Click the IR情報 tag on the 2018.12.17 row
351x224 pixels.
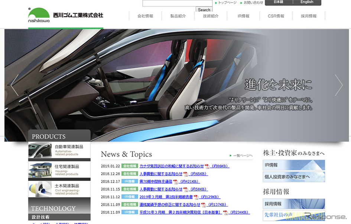tap(130, 181)
